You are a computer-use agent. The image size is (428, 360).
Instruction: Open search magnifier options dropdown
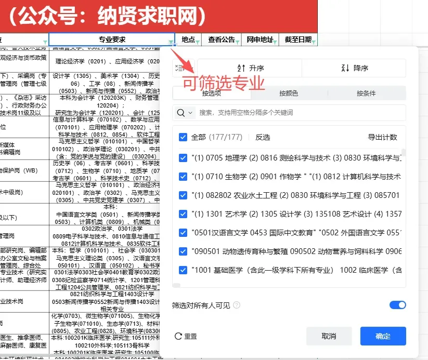click(185, 113)
